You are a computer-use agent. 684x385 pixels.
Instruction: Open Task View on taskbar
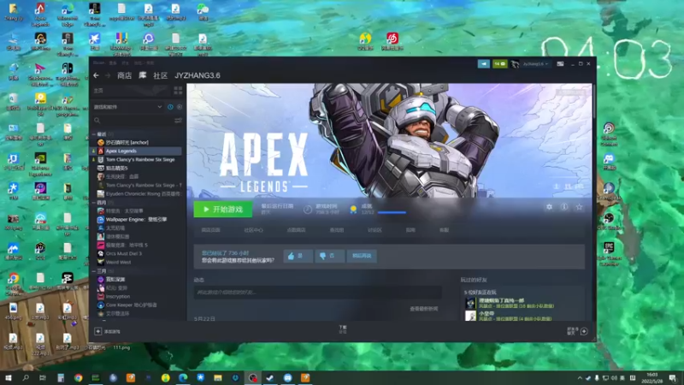43,377
